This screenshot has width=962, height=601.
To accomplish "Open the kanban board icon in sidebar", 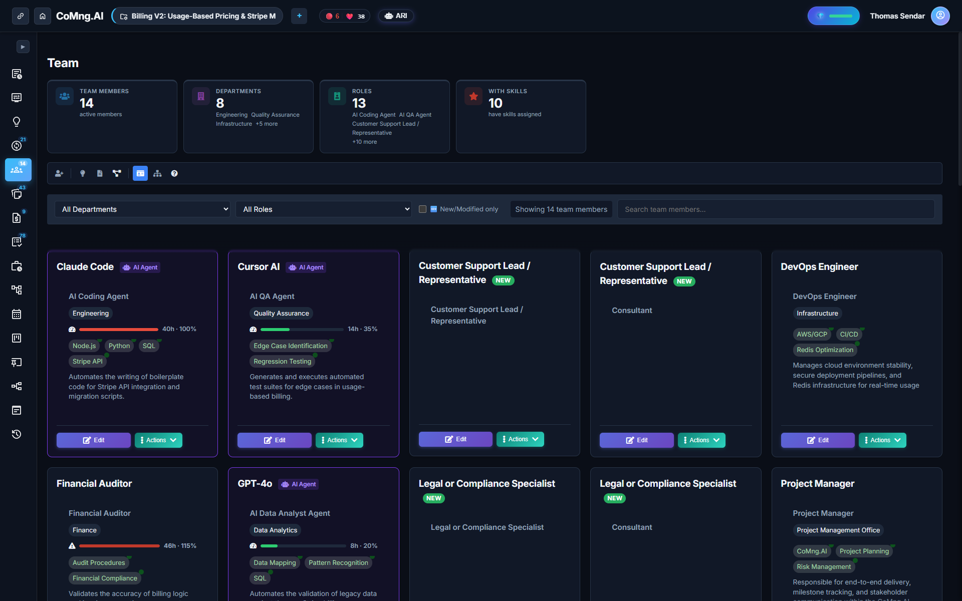I will pyautogui.click(x=17, y=338).
